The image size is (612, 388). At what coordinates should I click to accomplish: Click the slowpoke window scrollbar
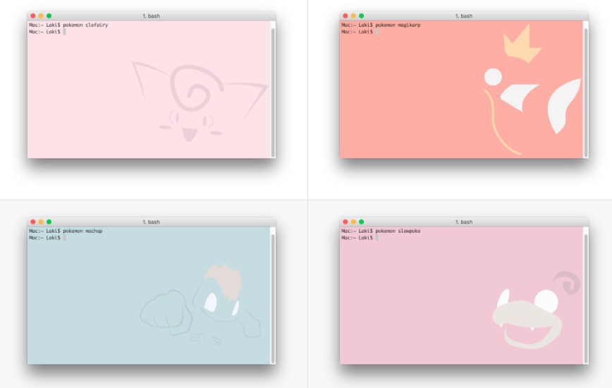585,298
